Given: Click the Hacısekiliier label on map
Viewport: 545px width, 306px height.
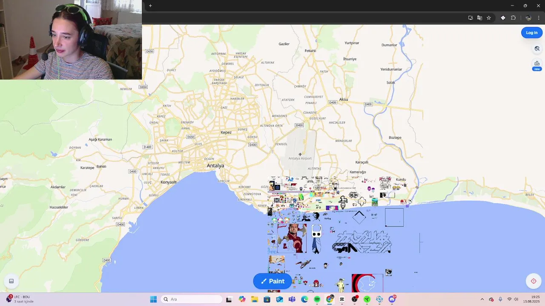Looking at the screenshot, I should pyautogui.click(x=59, y=207).
